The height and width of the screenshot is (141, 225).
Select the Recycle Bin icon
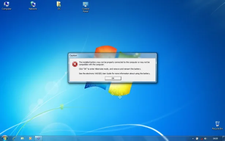(217, 126)
